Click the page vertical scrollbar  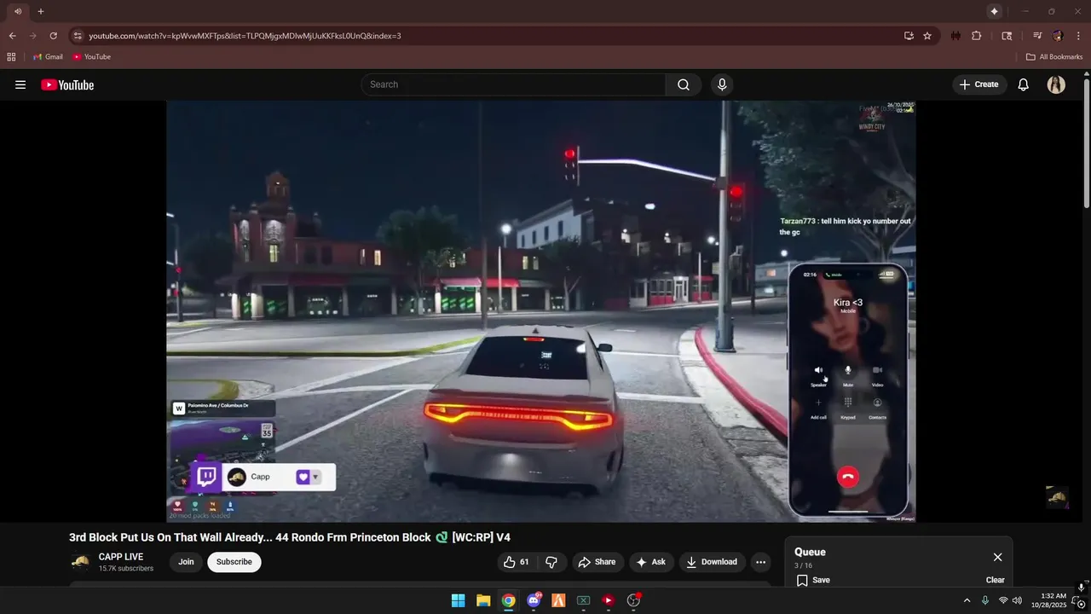tap(1086, 142)
